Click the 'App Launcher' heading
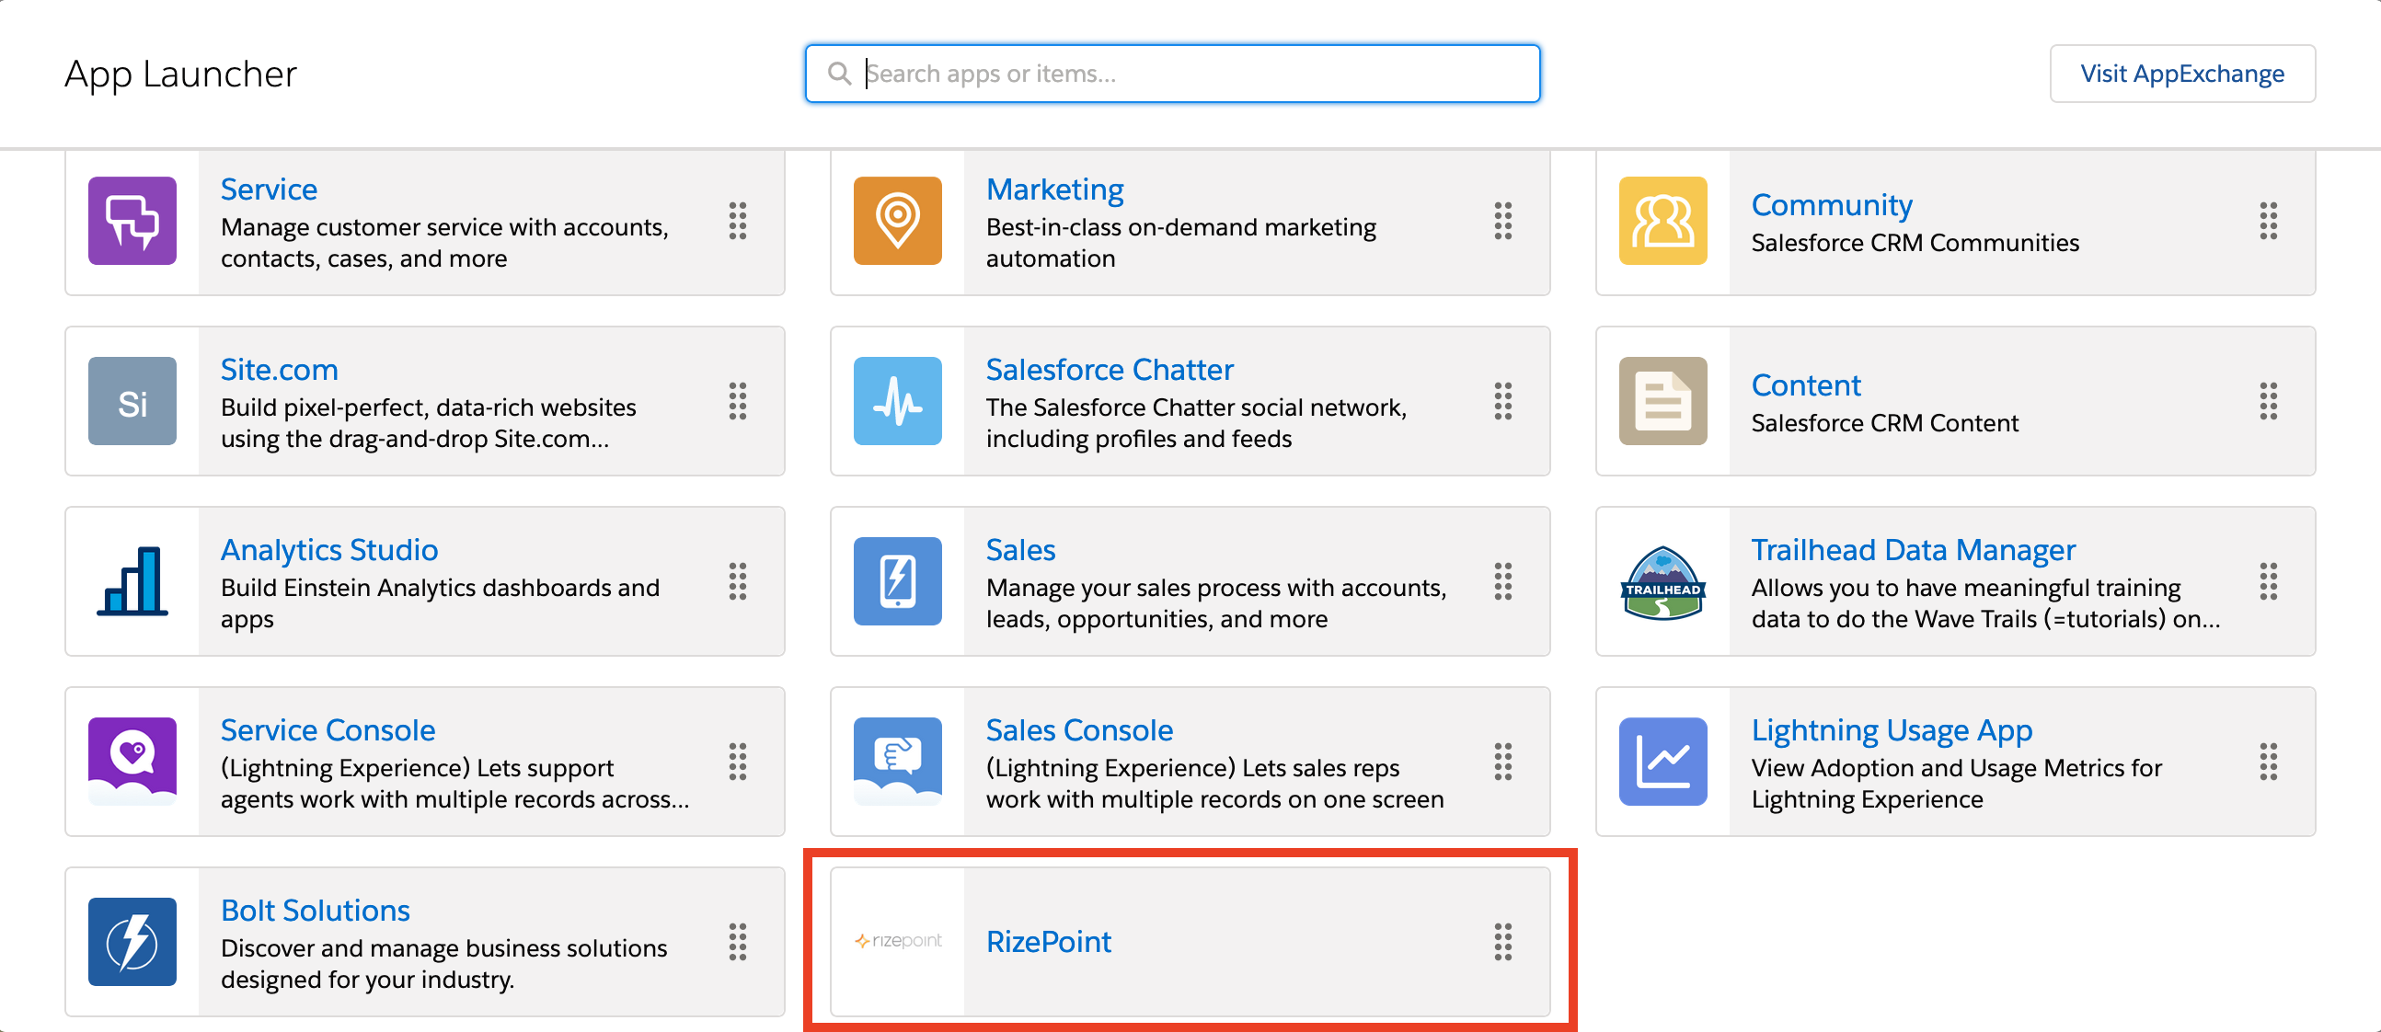Screen dimensions: 2381x1032 pyautogui.click(x=180, y=74)
